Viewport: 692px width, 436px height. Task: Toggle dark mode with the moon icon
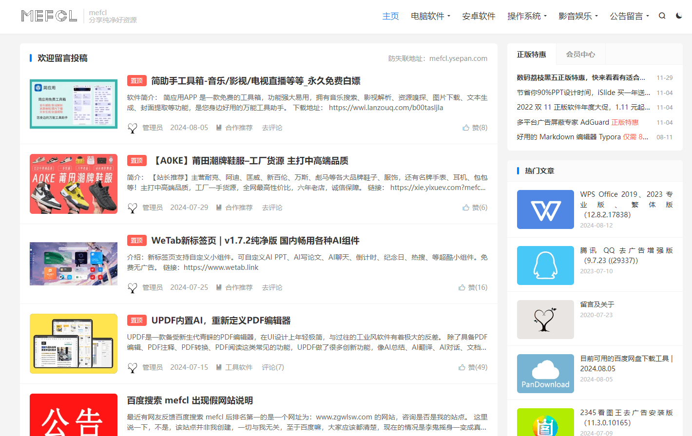[x=679, y=15]
